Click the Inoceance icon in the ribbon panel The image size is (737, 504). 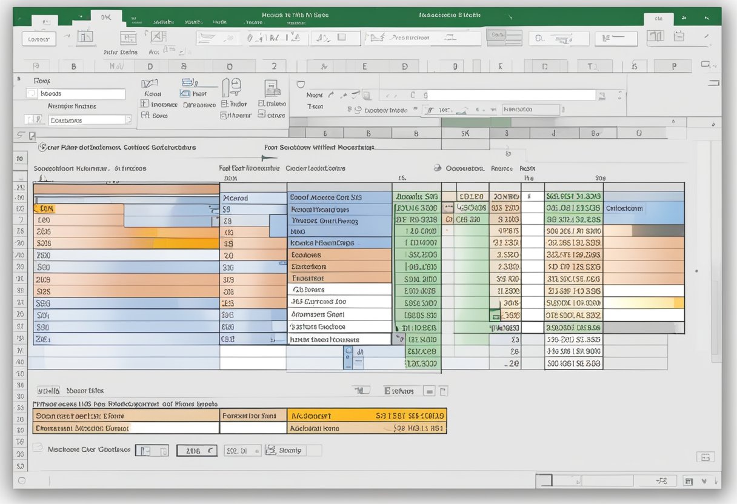(x=145, y=104)
